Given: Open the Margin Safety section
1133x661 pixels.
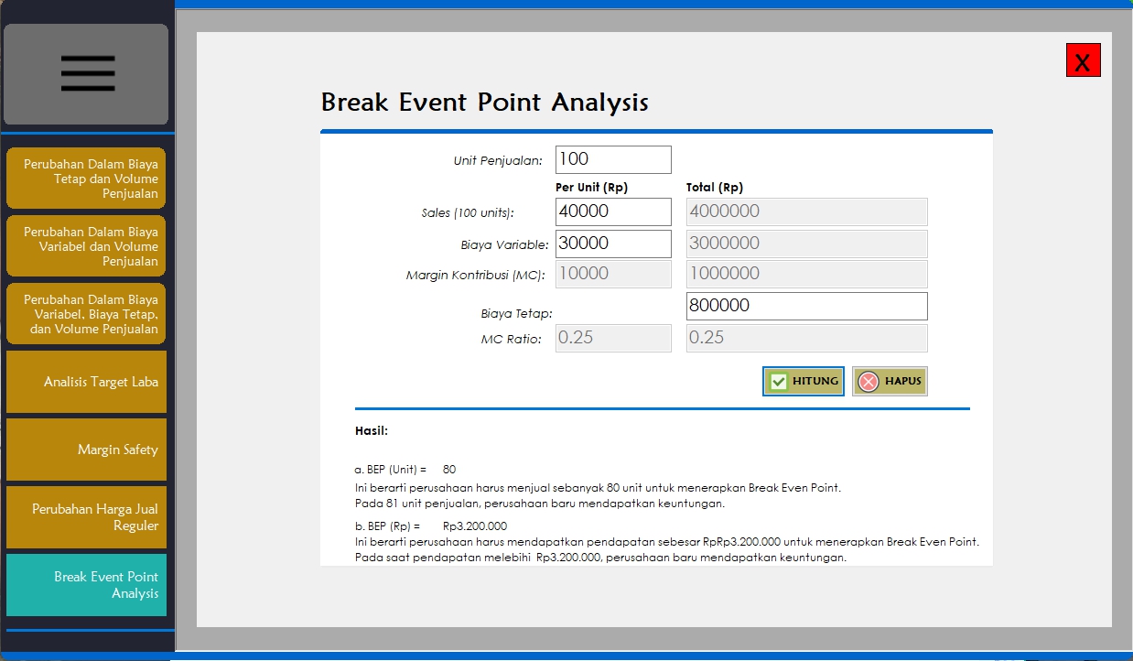Looking at the screenshot, I should [86, 449].
